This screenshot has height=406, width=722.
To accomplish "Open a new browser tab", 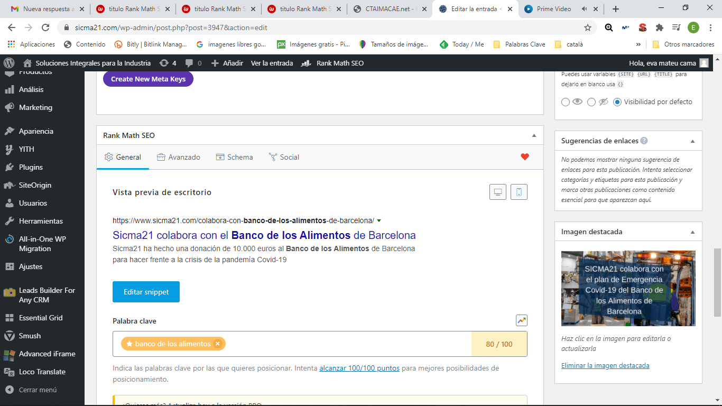I will [616, 9].
